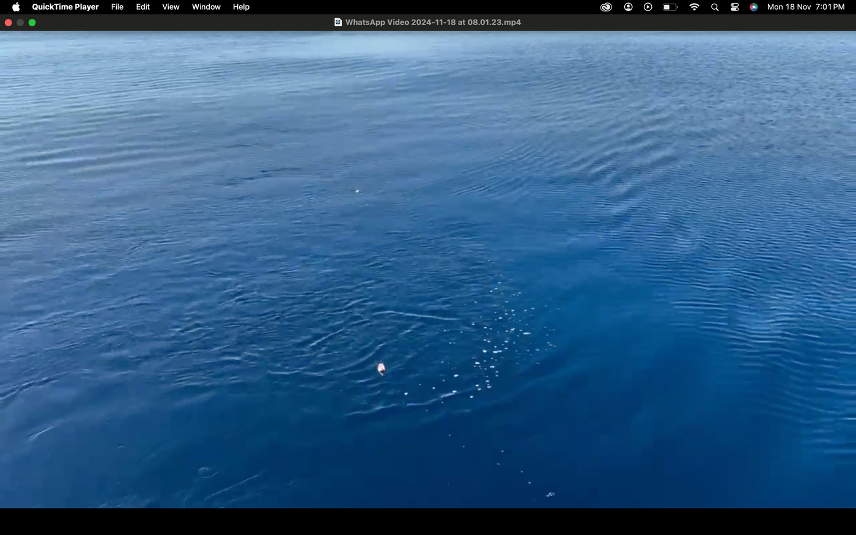The width and height of the screenshot is (856, 535).
Task: Open the Wi-Fi menu
Action: 694,7
